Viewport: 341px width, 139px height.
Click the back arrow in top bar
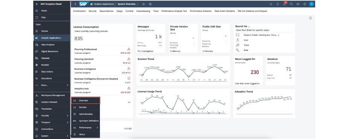tap(75, 4)
